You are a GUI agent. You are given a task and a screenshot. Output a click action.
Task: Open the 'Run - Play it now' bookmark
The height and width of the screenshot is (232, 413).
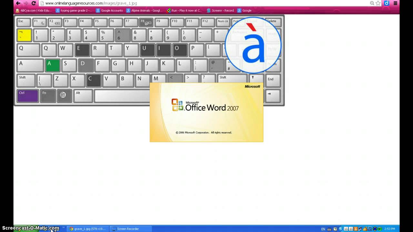pyautogui.click(x=184, y=10)
